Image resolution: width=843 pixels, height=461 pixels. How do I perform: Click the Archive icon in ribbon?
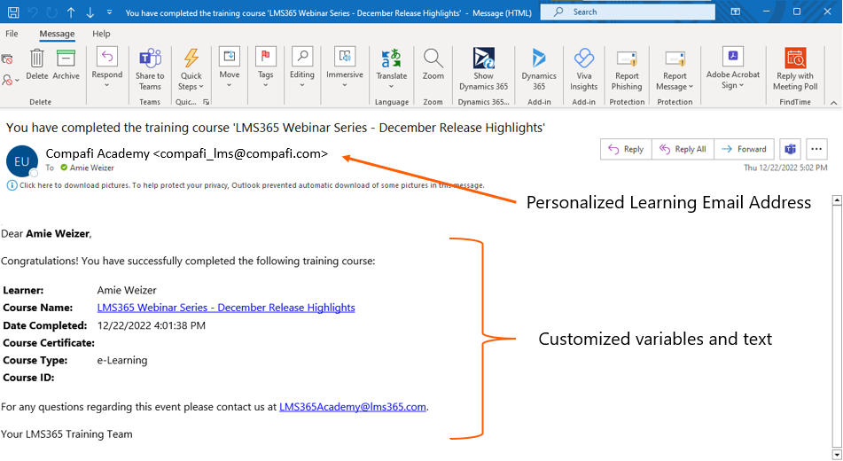(66, 59)
